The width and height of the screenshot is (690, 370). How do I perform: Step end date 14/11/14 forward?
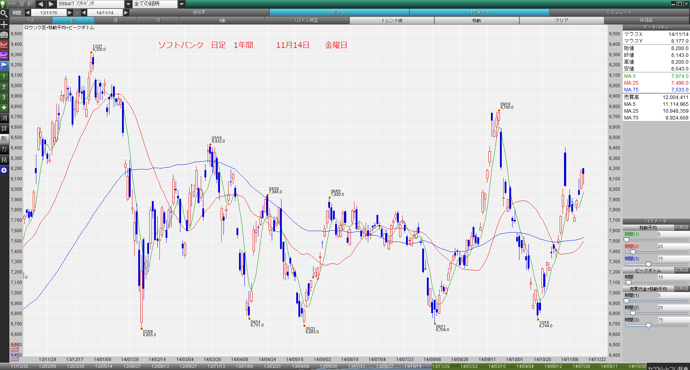126,13
